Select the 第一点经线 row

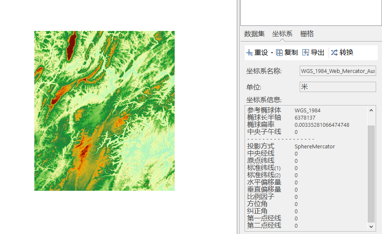click(307, 219)
